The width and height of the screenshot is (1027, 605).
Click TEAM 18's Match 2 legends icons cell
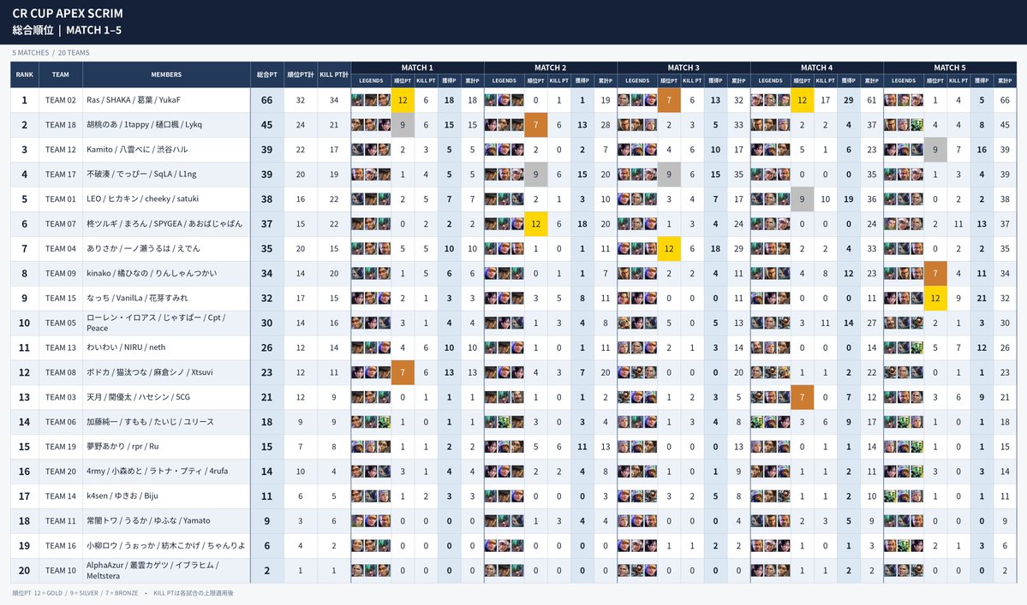click(505, 125)
